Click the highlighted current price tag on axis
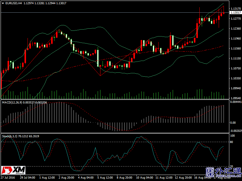 tap(236, 13)
